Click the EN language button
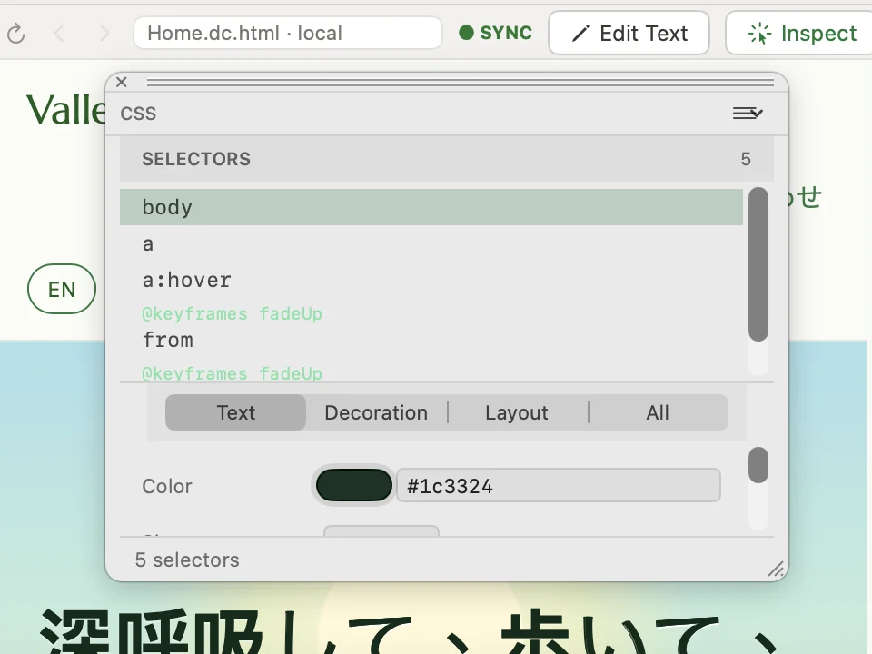This screenshot has width=872, height=654. tap(62, 289)
